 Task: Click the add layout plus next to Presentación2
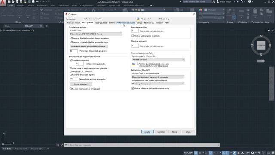[x=48, y=149]
